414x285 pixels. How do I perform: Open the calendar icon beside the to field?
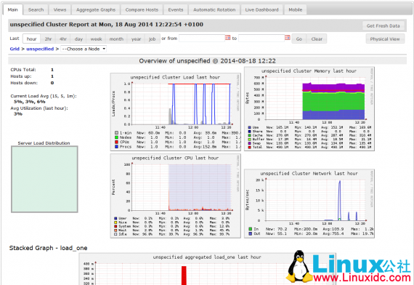click(288, 38)
